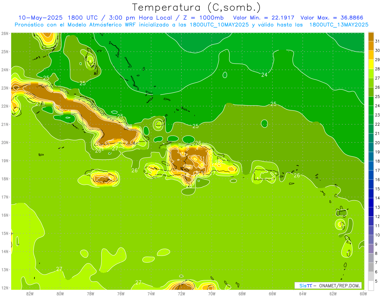Viewport: 386px width, 298px height.
Task: Click the 22N latitude axis label
Action: click(5, 106)
